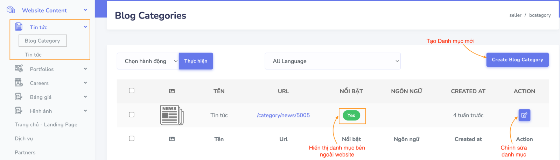The width and height of the screenshot is (560, 160).
Task: Tick the select-all checkbox in table header
Action: 132,91
